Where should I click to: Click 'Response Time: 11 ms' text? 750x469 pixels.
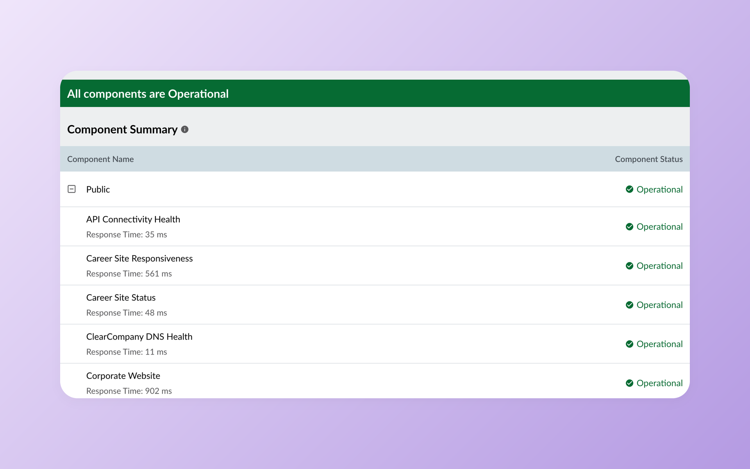[x=127, y=352]
